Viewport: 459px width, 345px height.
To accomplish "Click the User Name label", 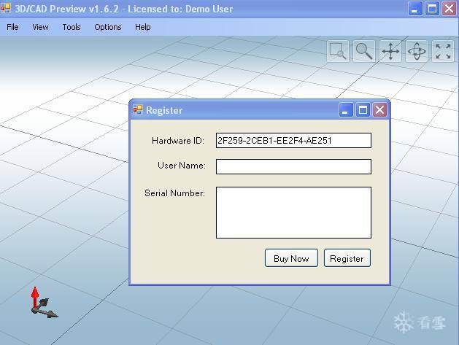I will tap(182, 166).
